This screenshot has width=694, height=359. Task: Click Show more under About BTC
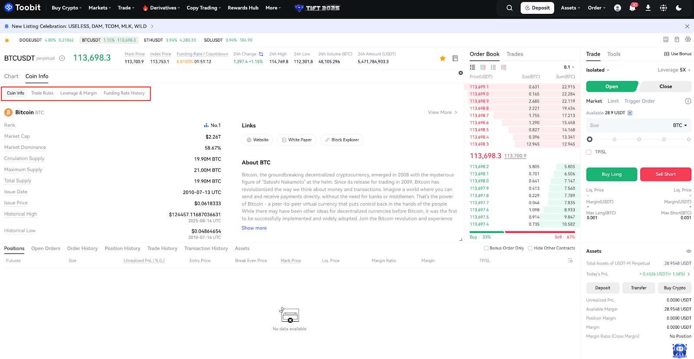[x=254, y=228]
